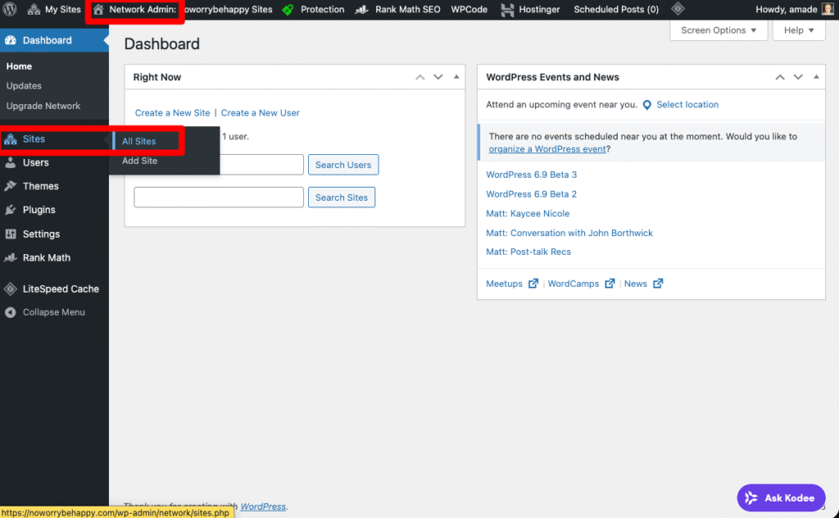Click the location pin icon beside Select location

point(647,105)
